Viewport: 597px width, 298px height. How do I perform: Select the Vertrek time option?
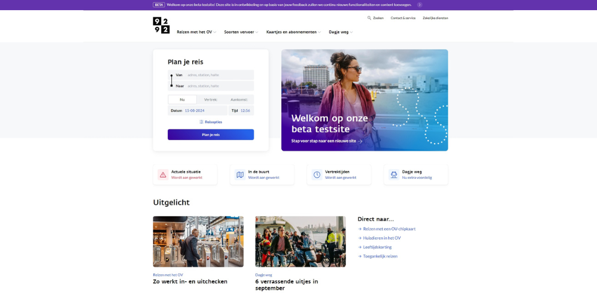tap(211, 100)
